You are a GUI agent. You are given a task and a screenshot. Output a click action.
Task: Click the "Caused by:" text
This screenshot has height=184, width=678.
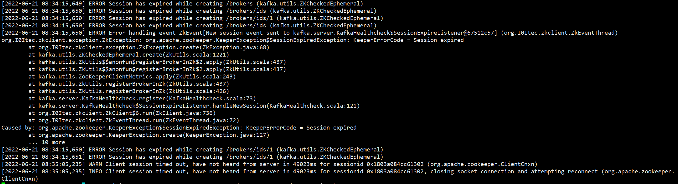(18, 128)
